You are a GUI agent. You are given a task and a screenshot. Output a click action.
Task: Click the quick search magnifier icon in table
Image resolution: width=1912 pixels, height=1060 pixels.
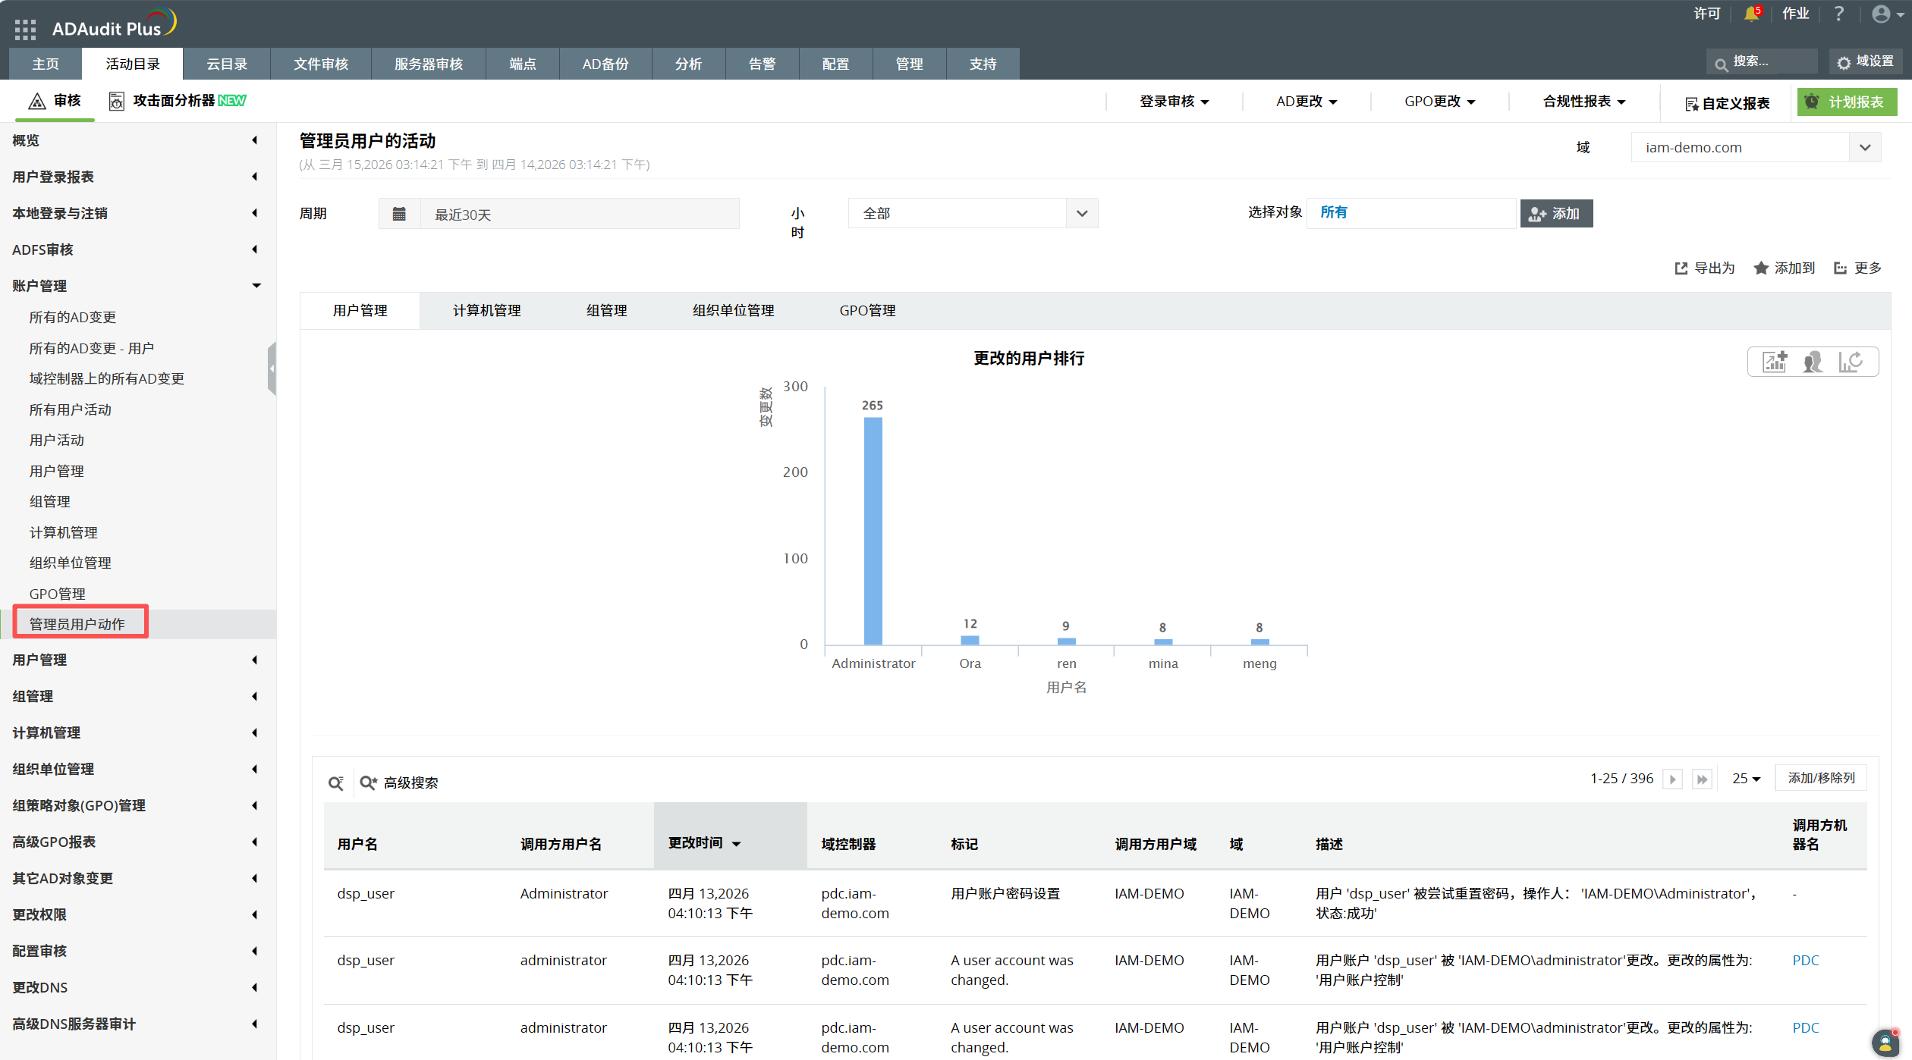(335, 782)
